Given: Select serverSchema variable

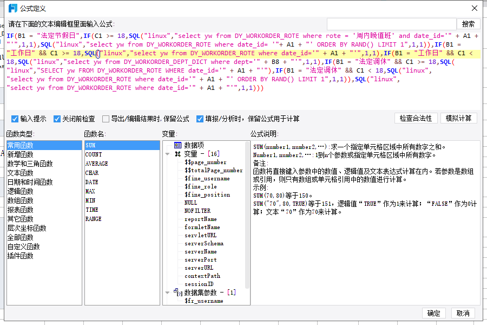Looking at the screenshot, I should [204, 243].
